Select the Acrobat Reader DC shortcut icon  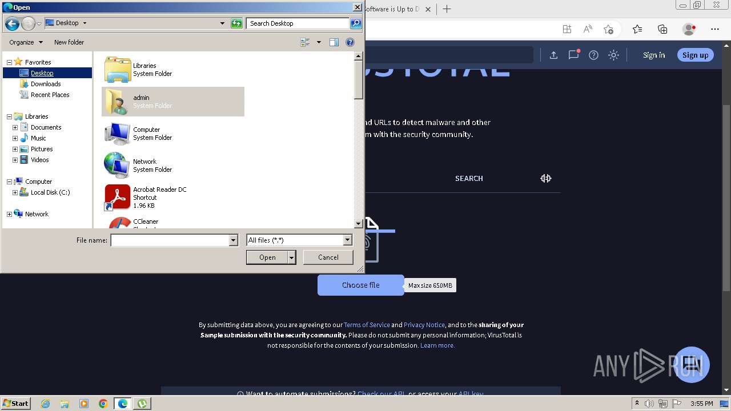click(x=118, y=198)
